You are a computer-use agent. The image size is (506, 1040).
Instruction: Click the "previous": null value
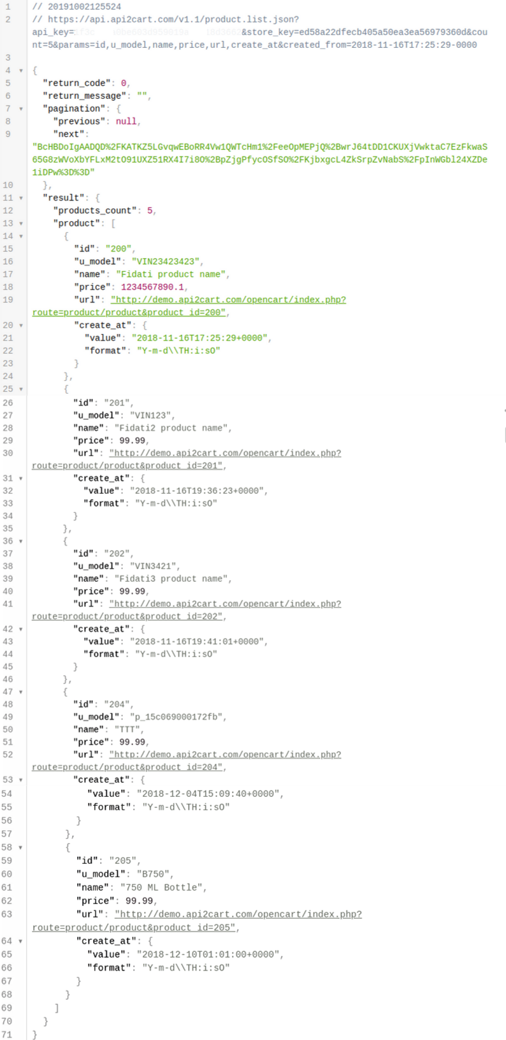point(126,121)
